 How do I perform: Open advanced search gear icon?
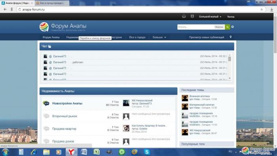click(x=233, y=27)
